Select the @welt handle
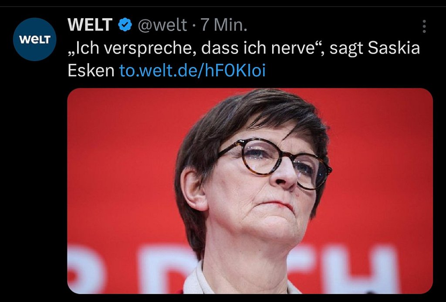 [162, 25]
